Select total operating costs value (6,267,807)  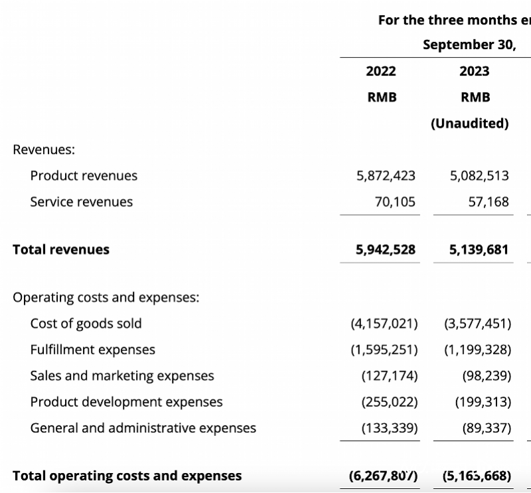pyautogui.click(x=384, y=475)
